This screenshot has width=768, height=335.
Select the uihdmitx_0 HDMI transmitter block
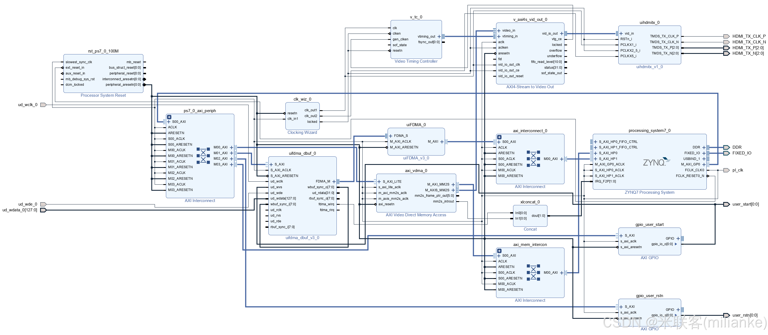649,45
